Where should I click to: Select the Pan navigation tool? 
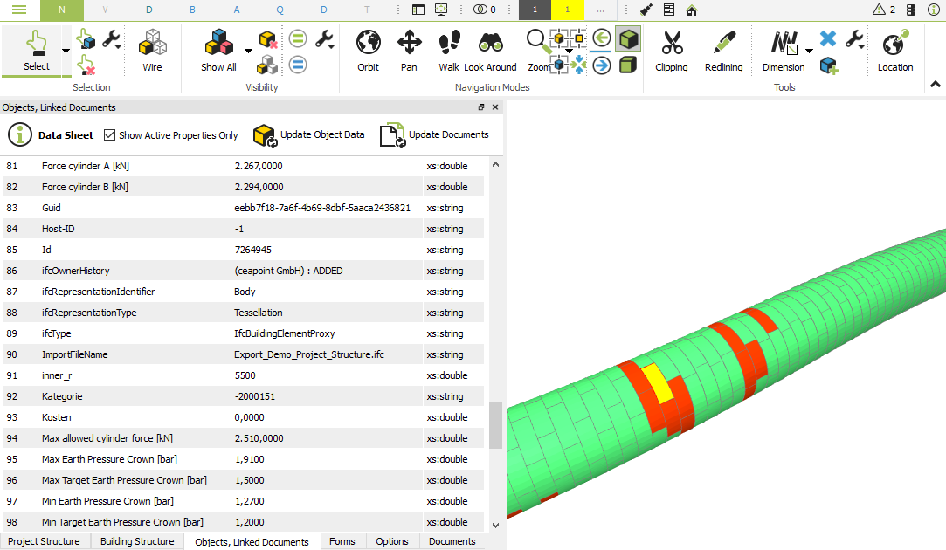(409, 51)
